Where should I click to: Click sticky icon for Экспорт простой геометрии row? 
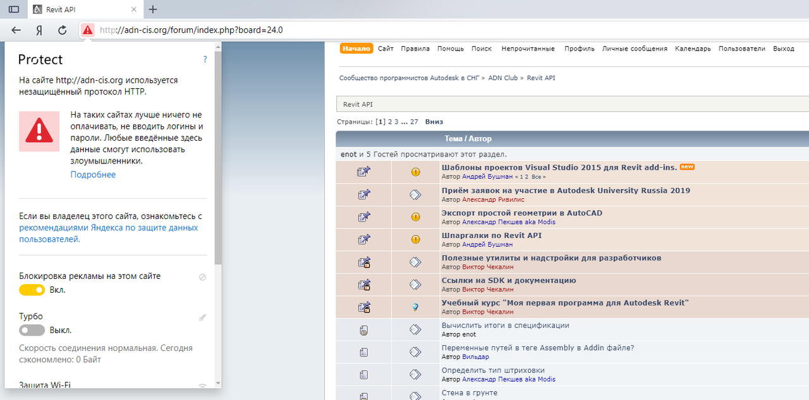[x=363, y=217]
